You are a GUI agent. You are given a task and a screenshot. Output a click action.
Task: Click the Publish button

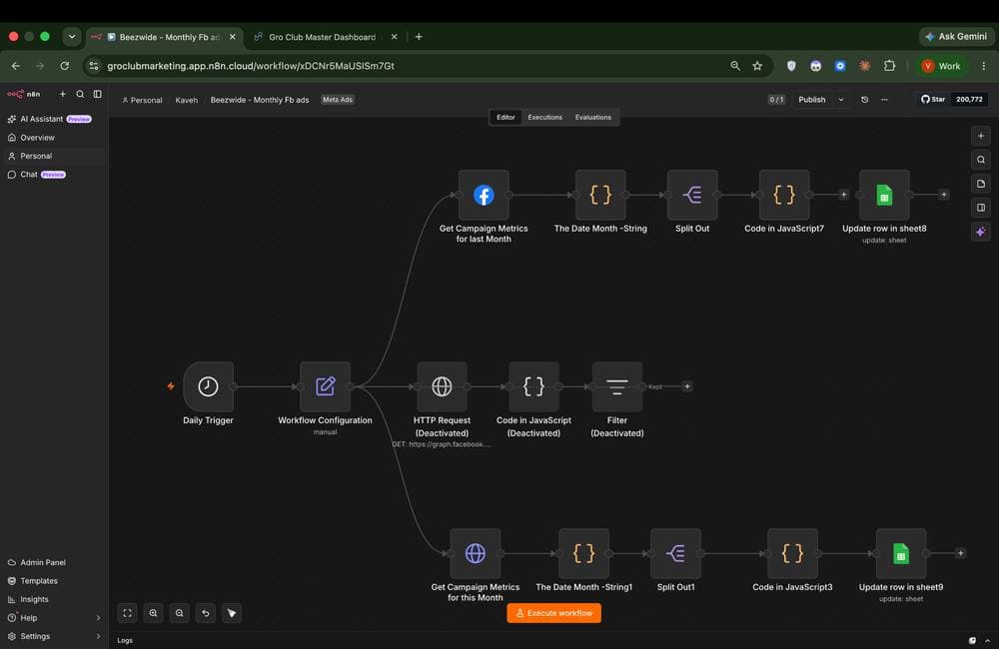811,100
